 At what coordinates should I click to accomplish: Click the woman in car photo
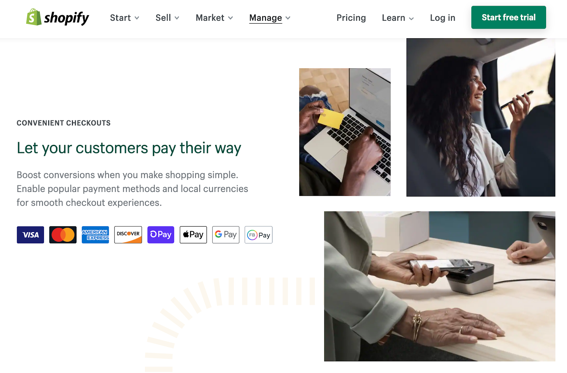point(481,117)
